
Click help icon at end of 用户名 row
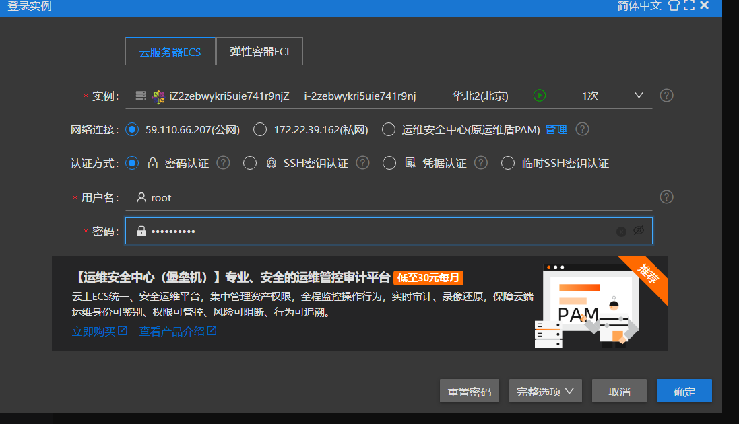pyautogui.click(x=666, y=197)
